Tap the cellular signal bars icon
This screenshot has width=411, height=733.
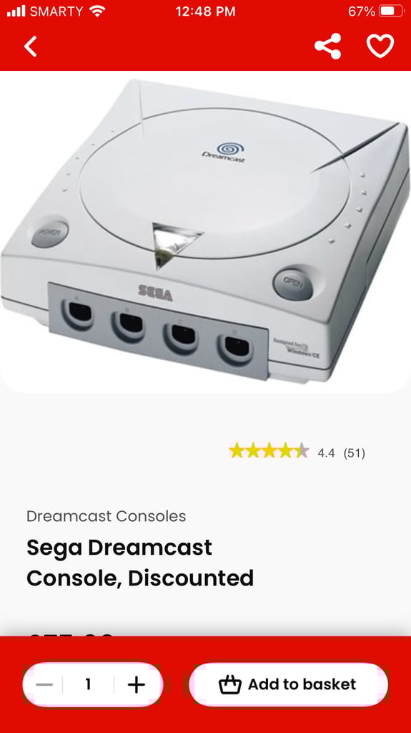16,11
